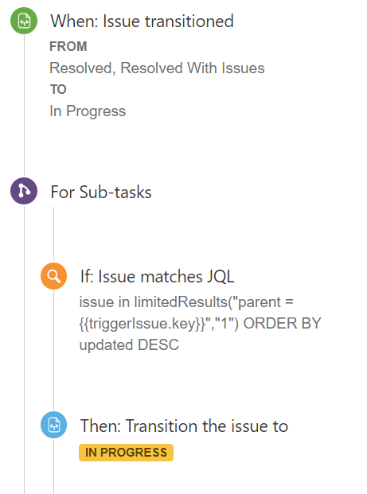Click the 'updated DESC' JQL text
The width and height of the screenshot is (367, 494).
click(x=129, y=344)
